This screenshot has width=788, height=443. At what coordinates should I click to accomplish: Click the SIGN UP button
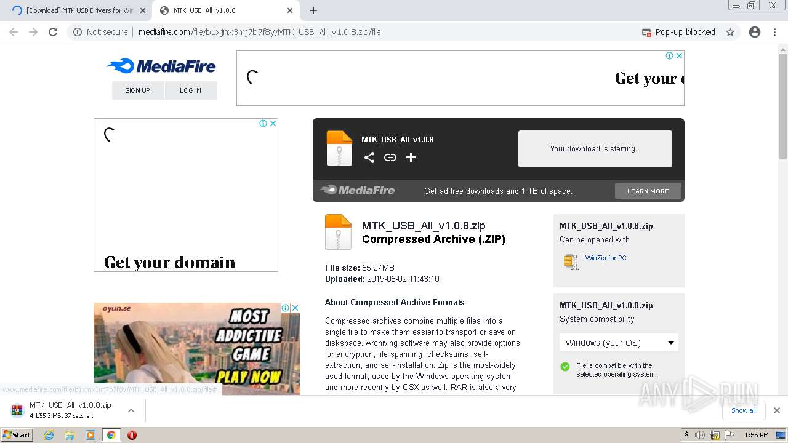(x=138, y=90)
